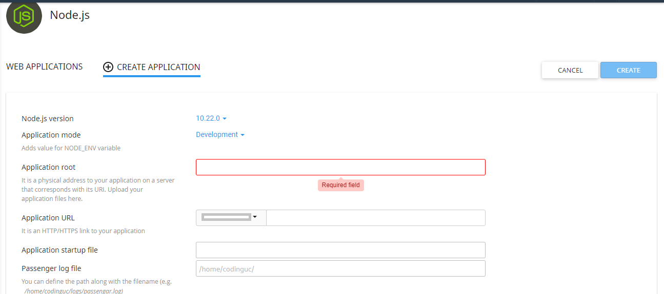
Task: Open the domain selector in Application URL
Action: pos(231,217)
